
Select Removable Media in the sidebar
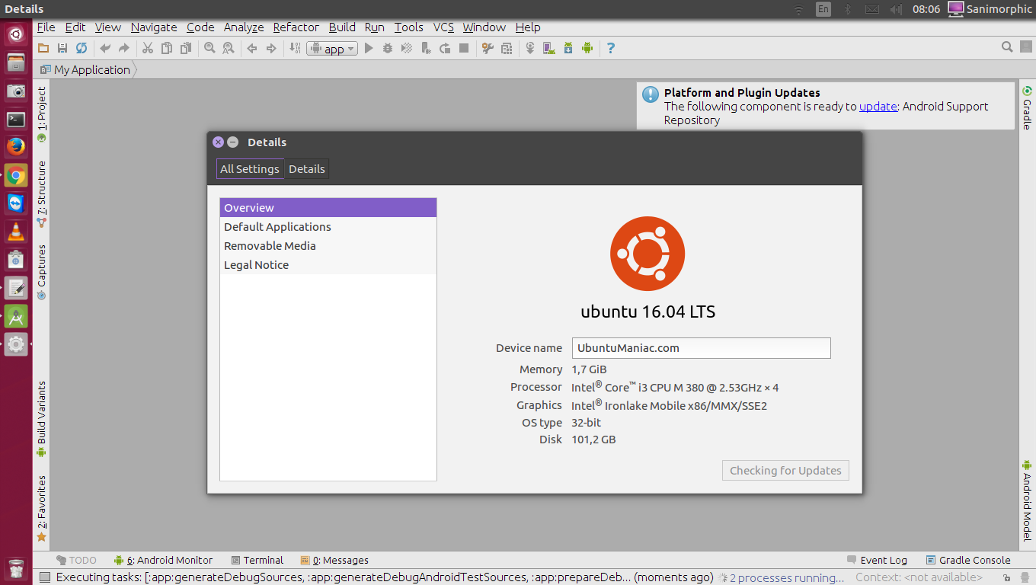pyautogui.click(x=328, y=246)
